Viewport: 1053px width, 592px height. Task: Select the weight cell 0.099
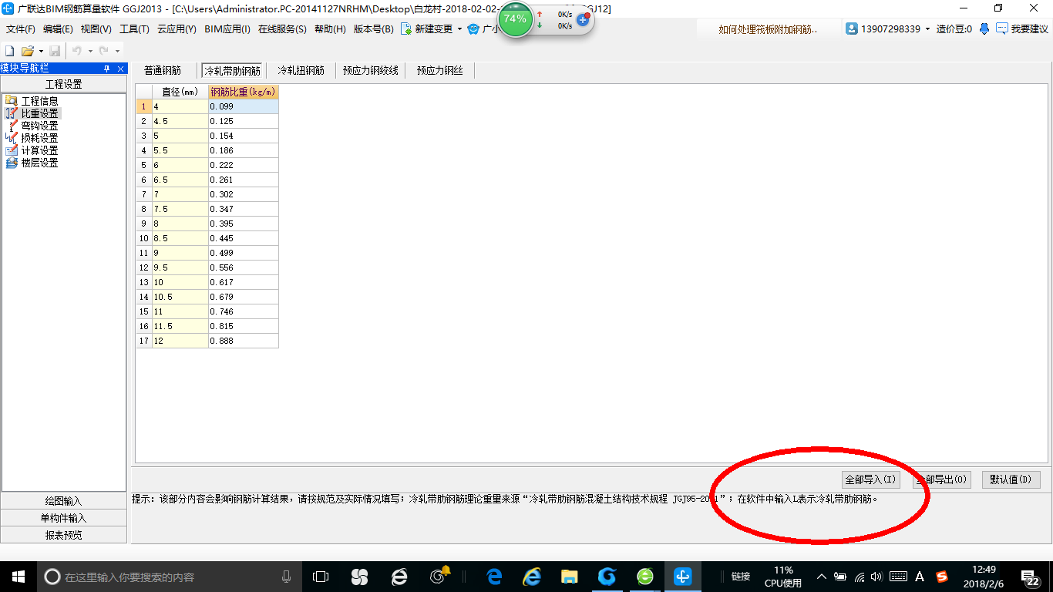pos(244,106)
